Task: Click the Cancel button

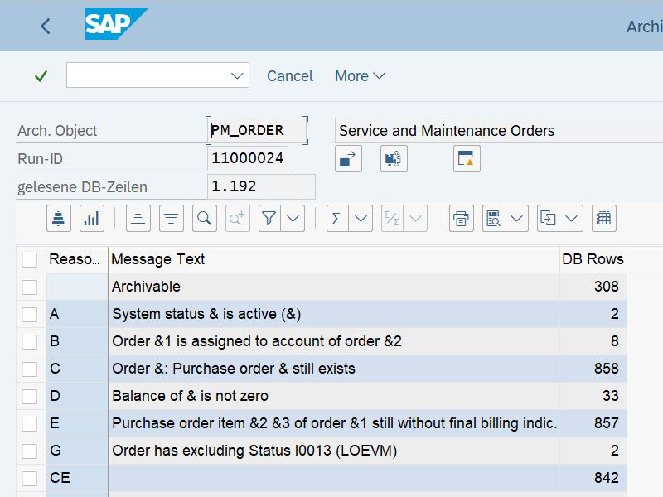Action: coord(289,76)
